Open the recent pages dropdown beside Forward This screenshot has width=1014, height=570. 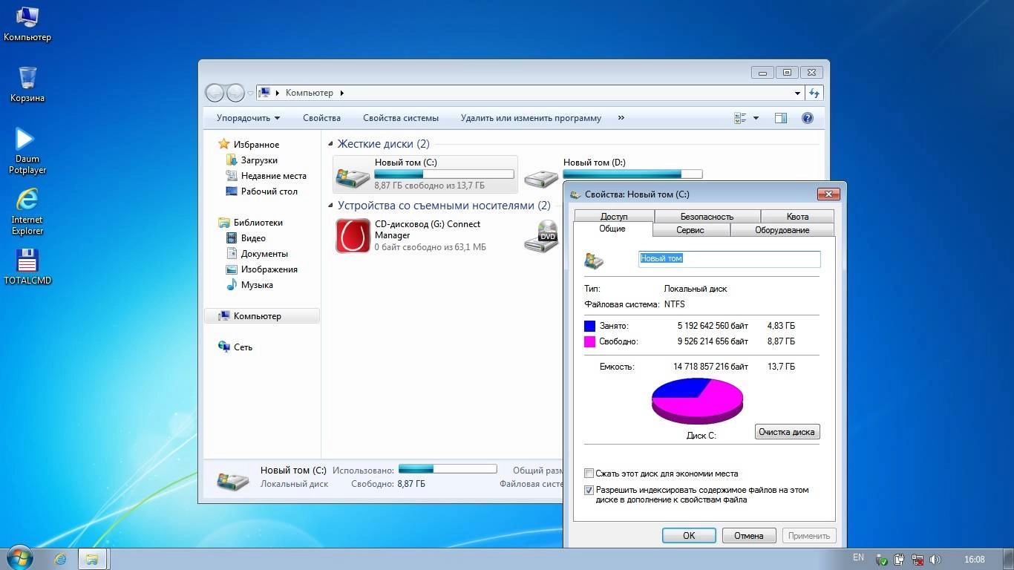(x=250, y=94)
